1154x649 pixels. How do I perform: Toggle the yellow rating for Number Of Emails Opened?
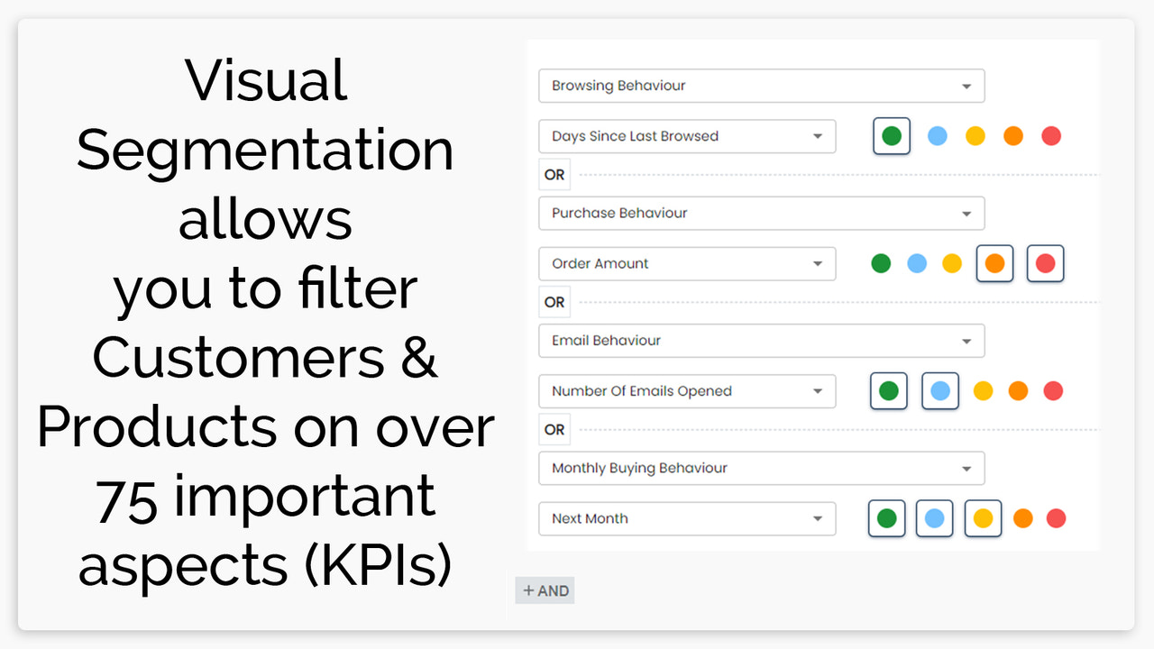[983, 391]
